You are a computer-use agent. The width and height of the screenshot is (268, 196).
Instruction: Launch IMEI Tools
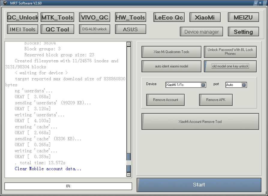pyautogui.click(x=23, y=29)
